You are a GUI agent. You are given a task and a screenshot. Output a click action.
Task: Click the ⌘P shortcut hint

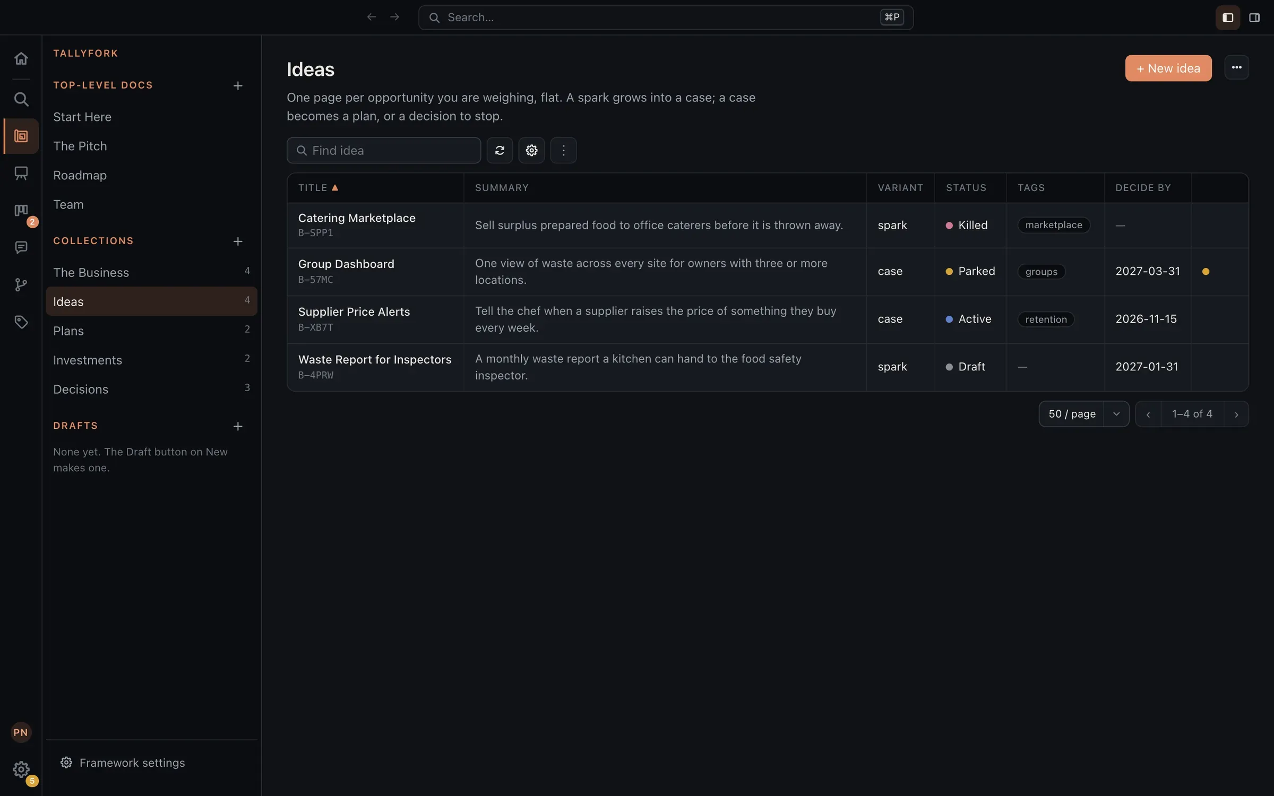click(892, 18)
